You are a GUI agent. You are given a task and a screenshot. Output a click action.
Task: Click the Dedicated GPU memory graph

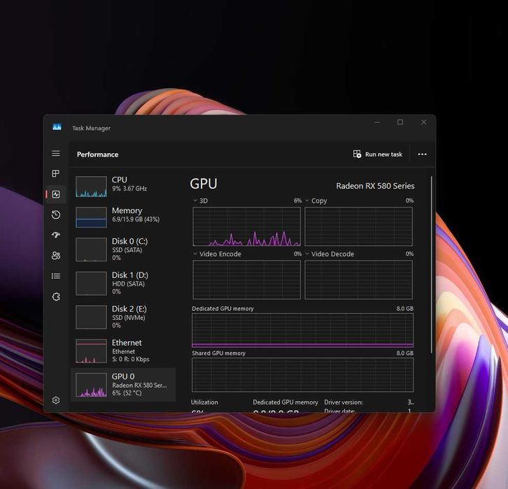[302, 330]
